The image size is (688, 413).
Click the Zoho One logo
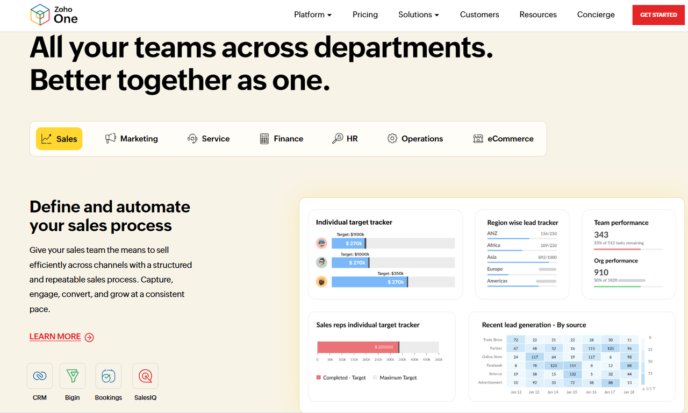click(54, 15)
